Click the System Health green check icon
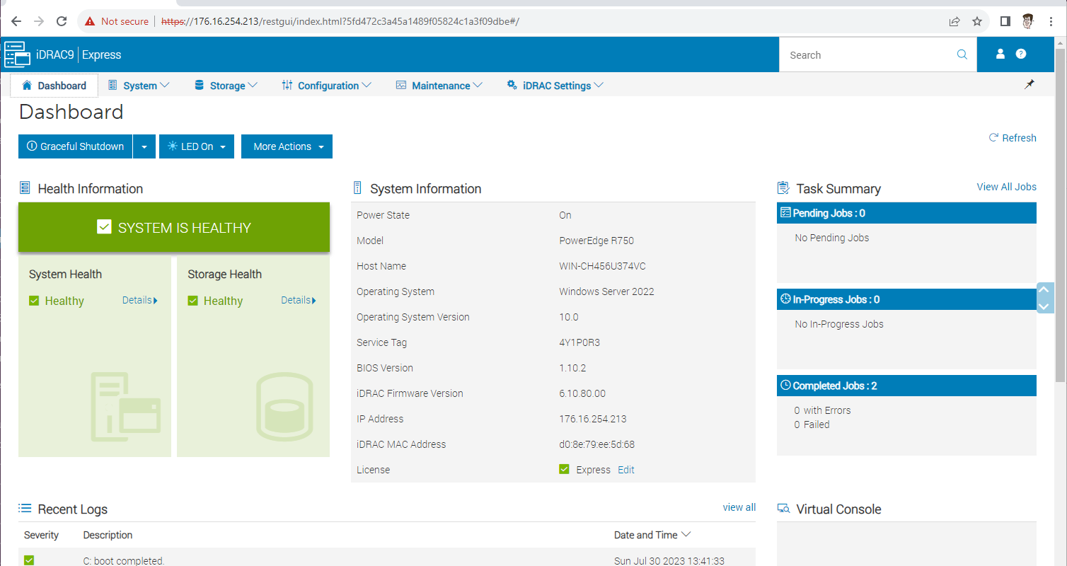The height and width of the screenshot is (566, 1067). [x=34, y=301]
